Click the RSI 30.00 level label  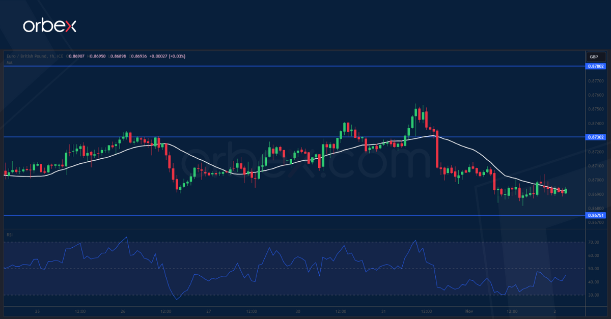(593, 295)
